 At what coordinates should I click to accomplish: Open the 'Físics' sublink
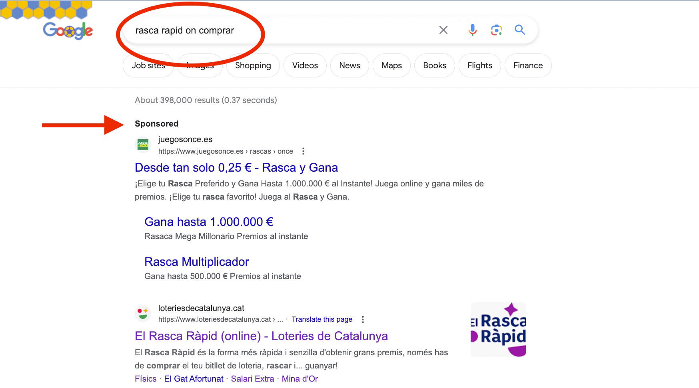point(146,379)
